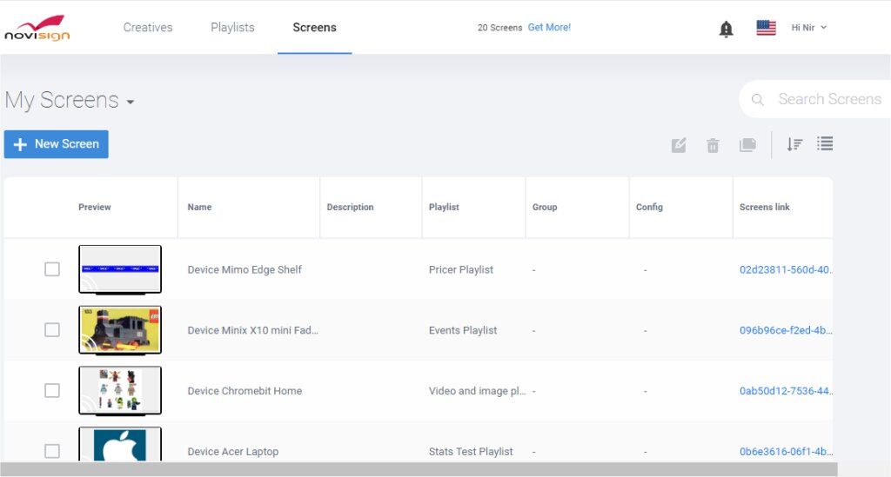Click the duplicate screens icon
Image resolution: width=891 pixels, height=477 pixels.
pos(747,145)
